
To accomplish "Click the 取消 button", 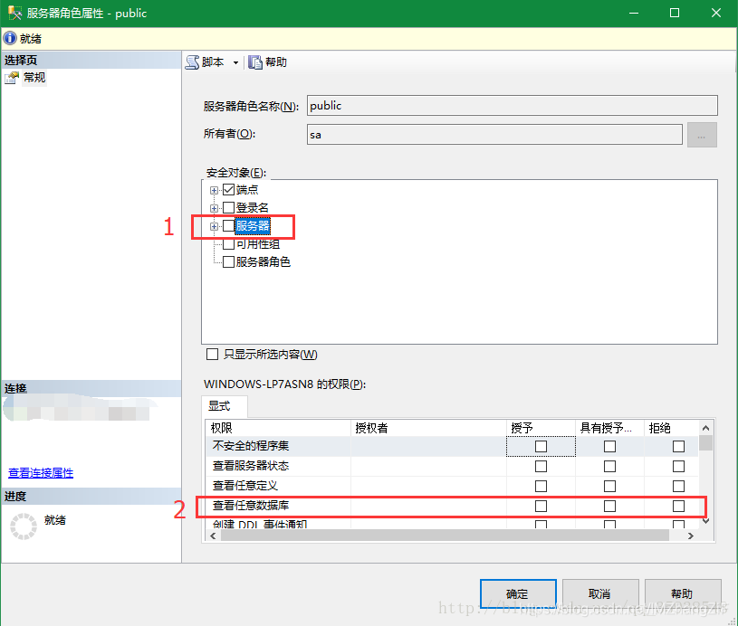I will click(x=600, y=593).
